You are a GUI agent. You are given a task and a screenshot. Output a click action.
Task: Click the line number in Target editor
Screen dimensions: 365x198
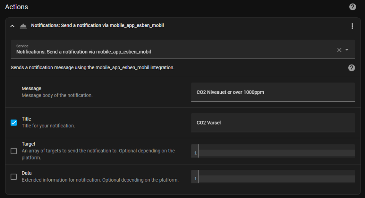click(x=195, y=153)
